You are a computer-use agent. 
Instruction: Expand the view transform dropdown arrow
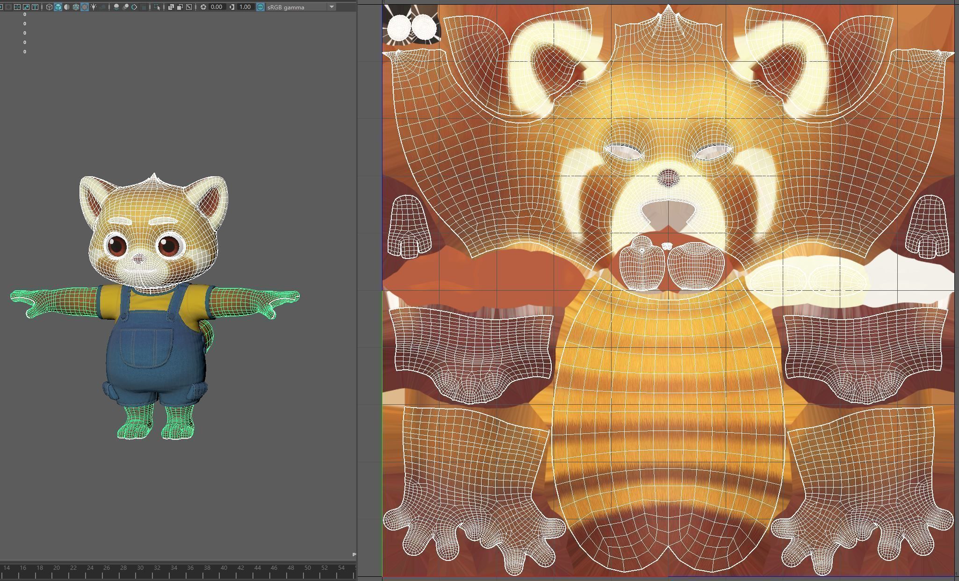(332, 7)
